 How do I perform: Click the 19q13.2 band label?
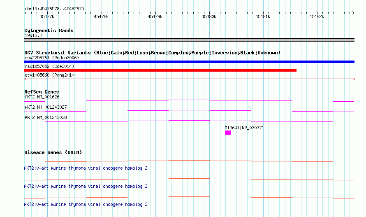coord(33,35)
